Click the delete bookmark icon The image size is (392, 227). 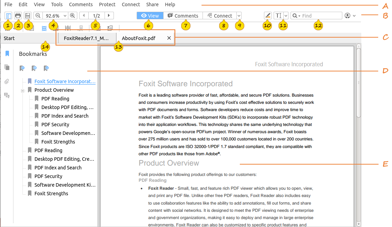click(34, 68)
